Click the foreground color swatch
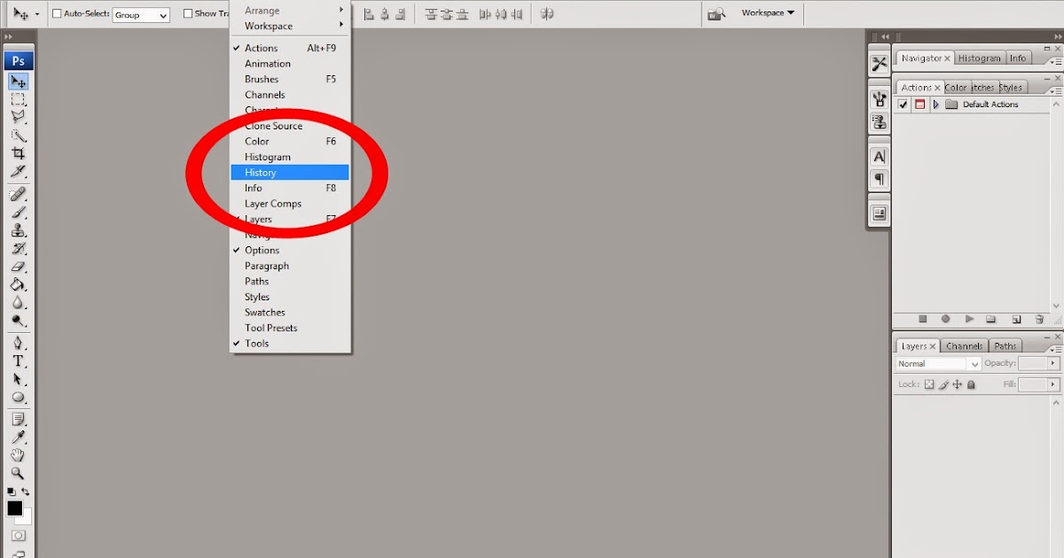 pos(15,508)
